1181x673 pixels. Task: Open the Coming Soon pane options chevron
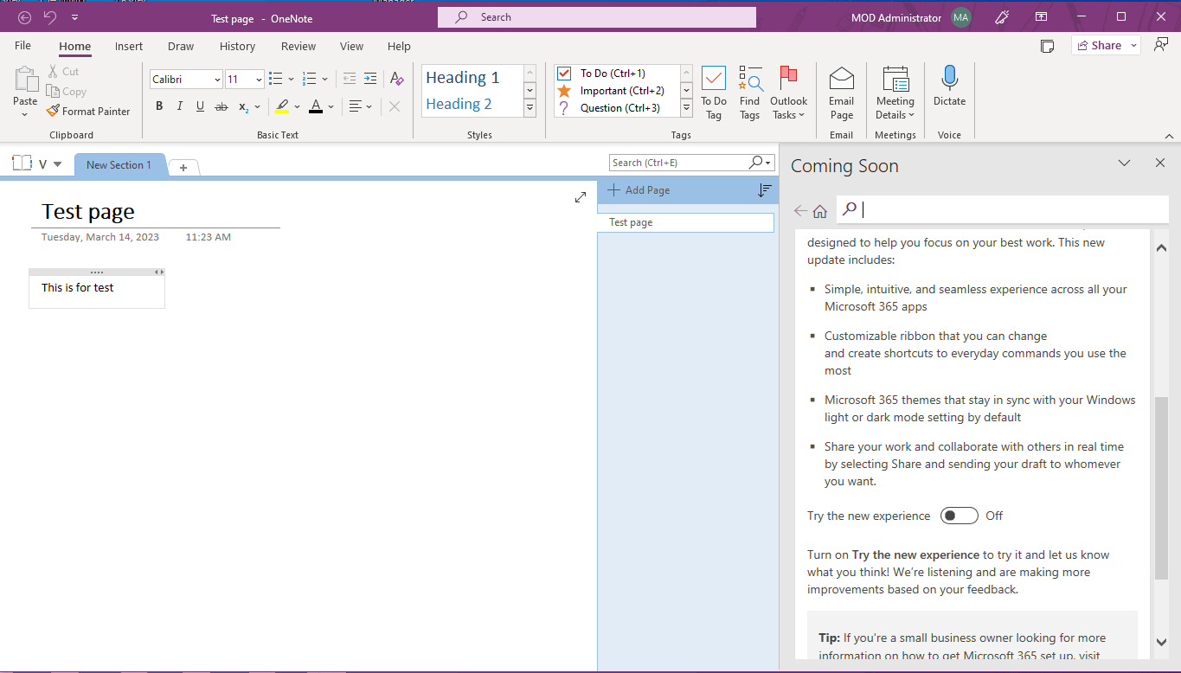pos(1124,163)
